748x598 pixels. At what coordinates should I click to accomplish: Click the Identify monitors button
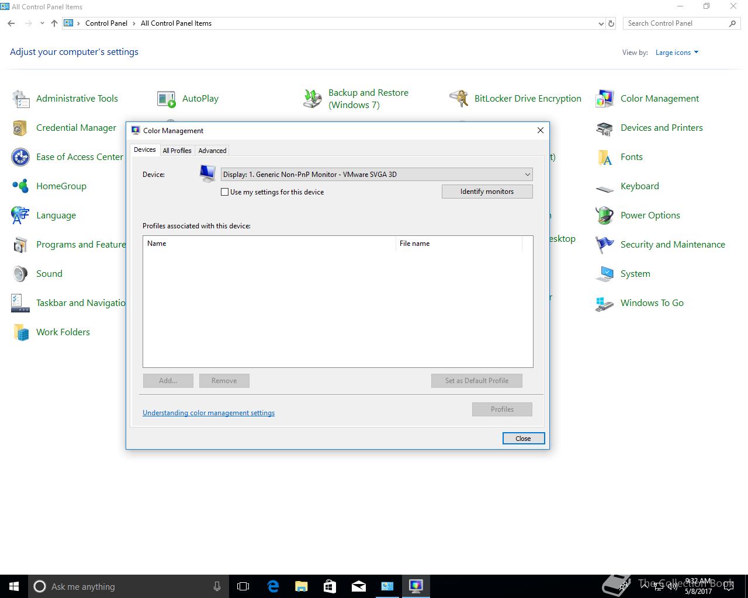pyautogui.click(x=487, y=192)
